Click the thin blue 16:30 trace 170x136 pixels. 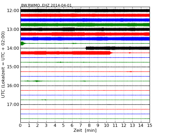tap(85, 95)
